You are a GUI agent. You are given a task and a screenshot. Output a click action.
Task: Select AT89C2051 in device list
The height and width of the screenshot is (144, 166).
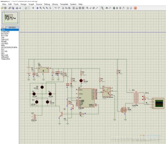pos(5,32)
